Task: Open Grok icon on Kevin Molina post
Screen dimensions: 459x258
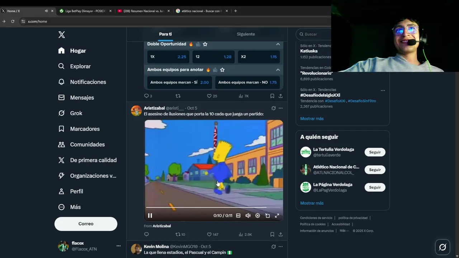Action: coord(274,247)
